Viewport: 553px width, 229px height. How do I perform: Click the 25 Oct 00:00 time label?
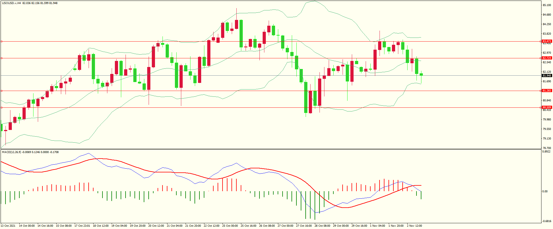click(x=230, y=226)
